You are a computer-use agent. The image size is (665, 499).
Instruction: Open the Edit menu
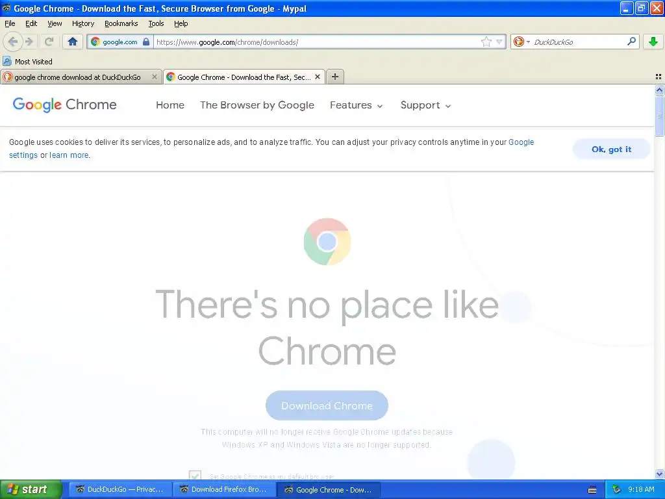coord(31,24)
